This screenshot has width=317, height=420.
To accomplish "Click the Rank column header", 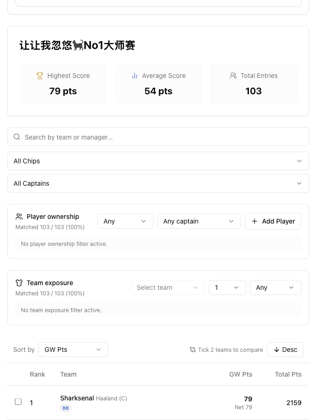I will [37, 374].
